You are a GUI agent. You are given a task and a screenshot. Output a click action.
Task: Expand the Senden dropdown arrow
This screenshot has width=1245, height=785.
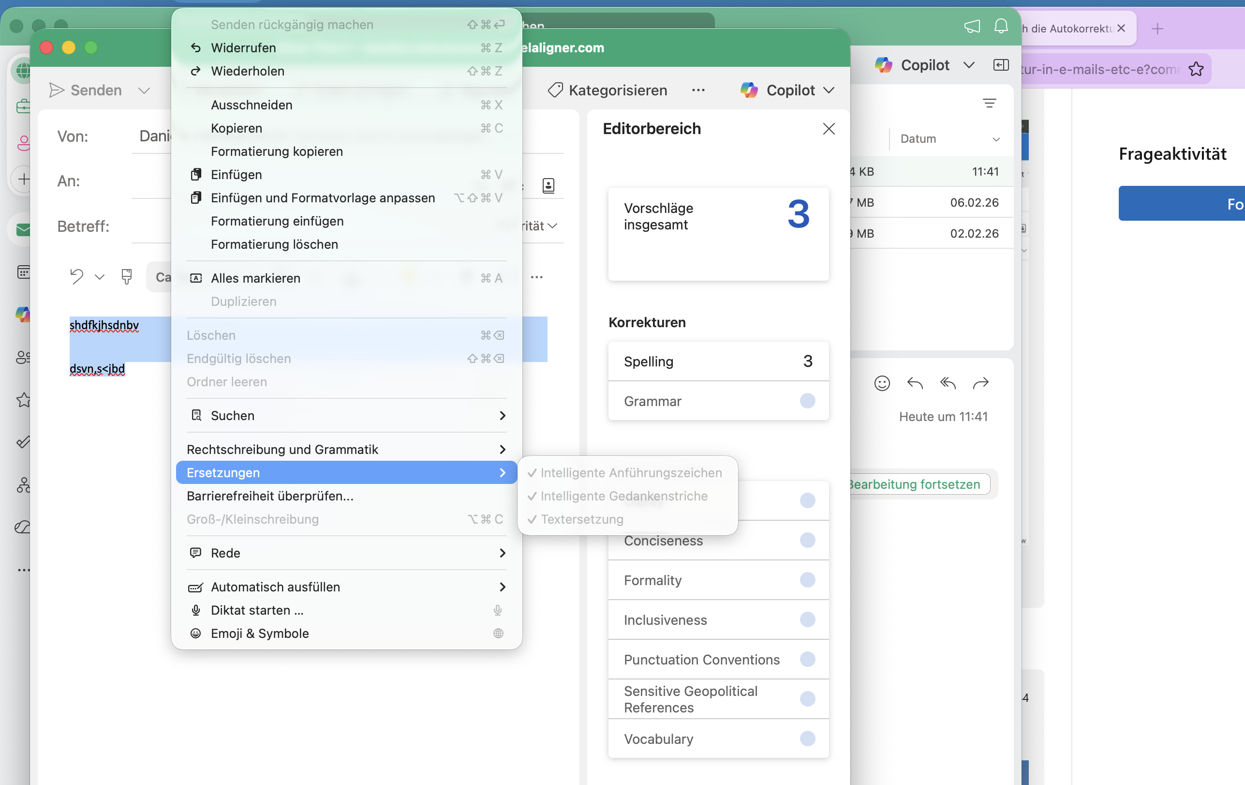(144, 91)
